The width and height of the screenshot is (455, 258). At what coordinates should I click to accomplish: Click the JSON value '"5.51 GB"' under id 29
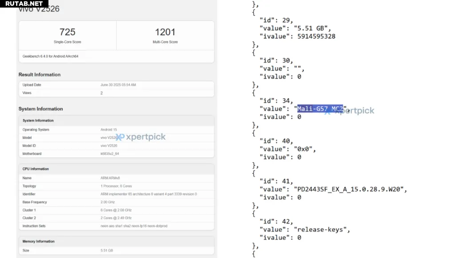(311, 28)
